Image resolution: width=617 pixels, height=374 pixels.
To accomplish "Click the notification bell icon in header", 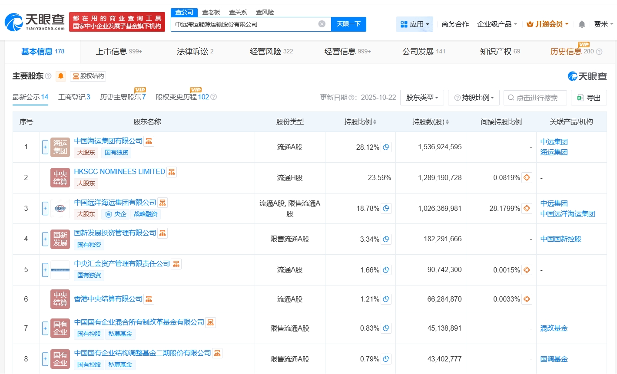I will pyautogui.click(x=582, y=24).
